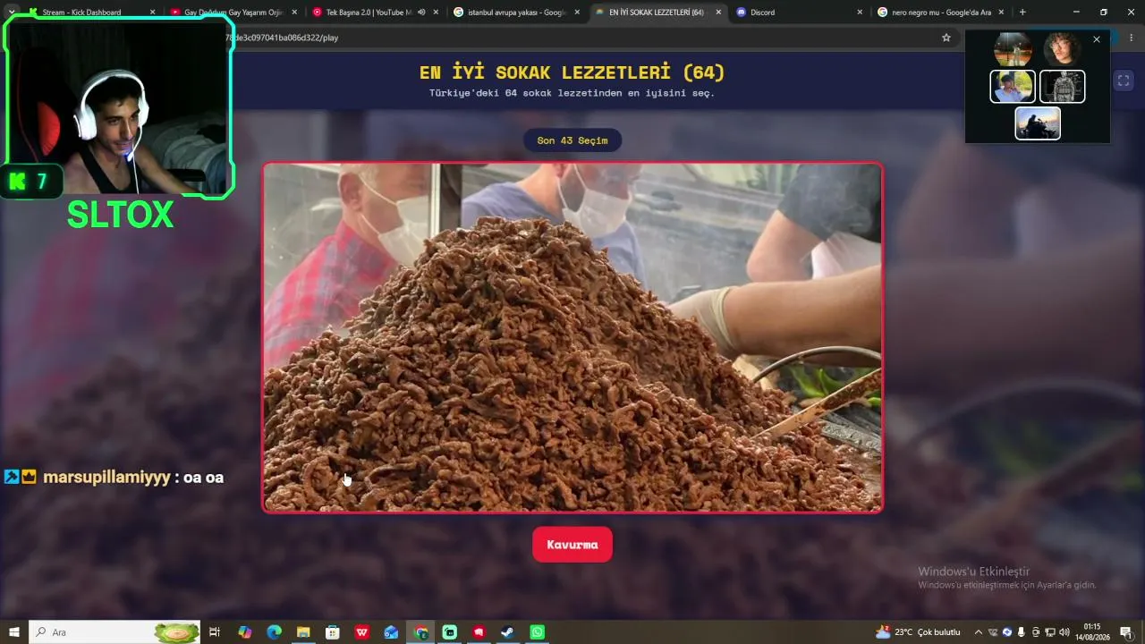Click the EN İYİ SOKAK LEZZETLERİ (64) heading

pyautogui.click(x=572, y=72)
